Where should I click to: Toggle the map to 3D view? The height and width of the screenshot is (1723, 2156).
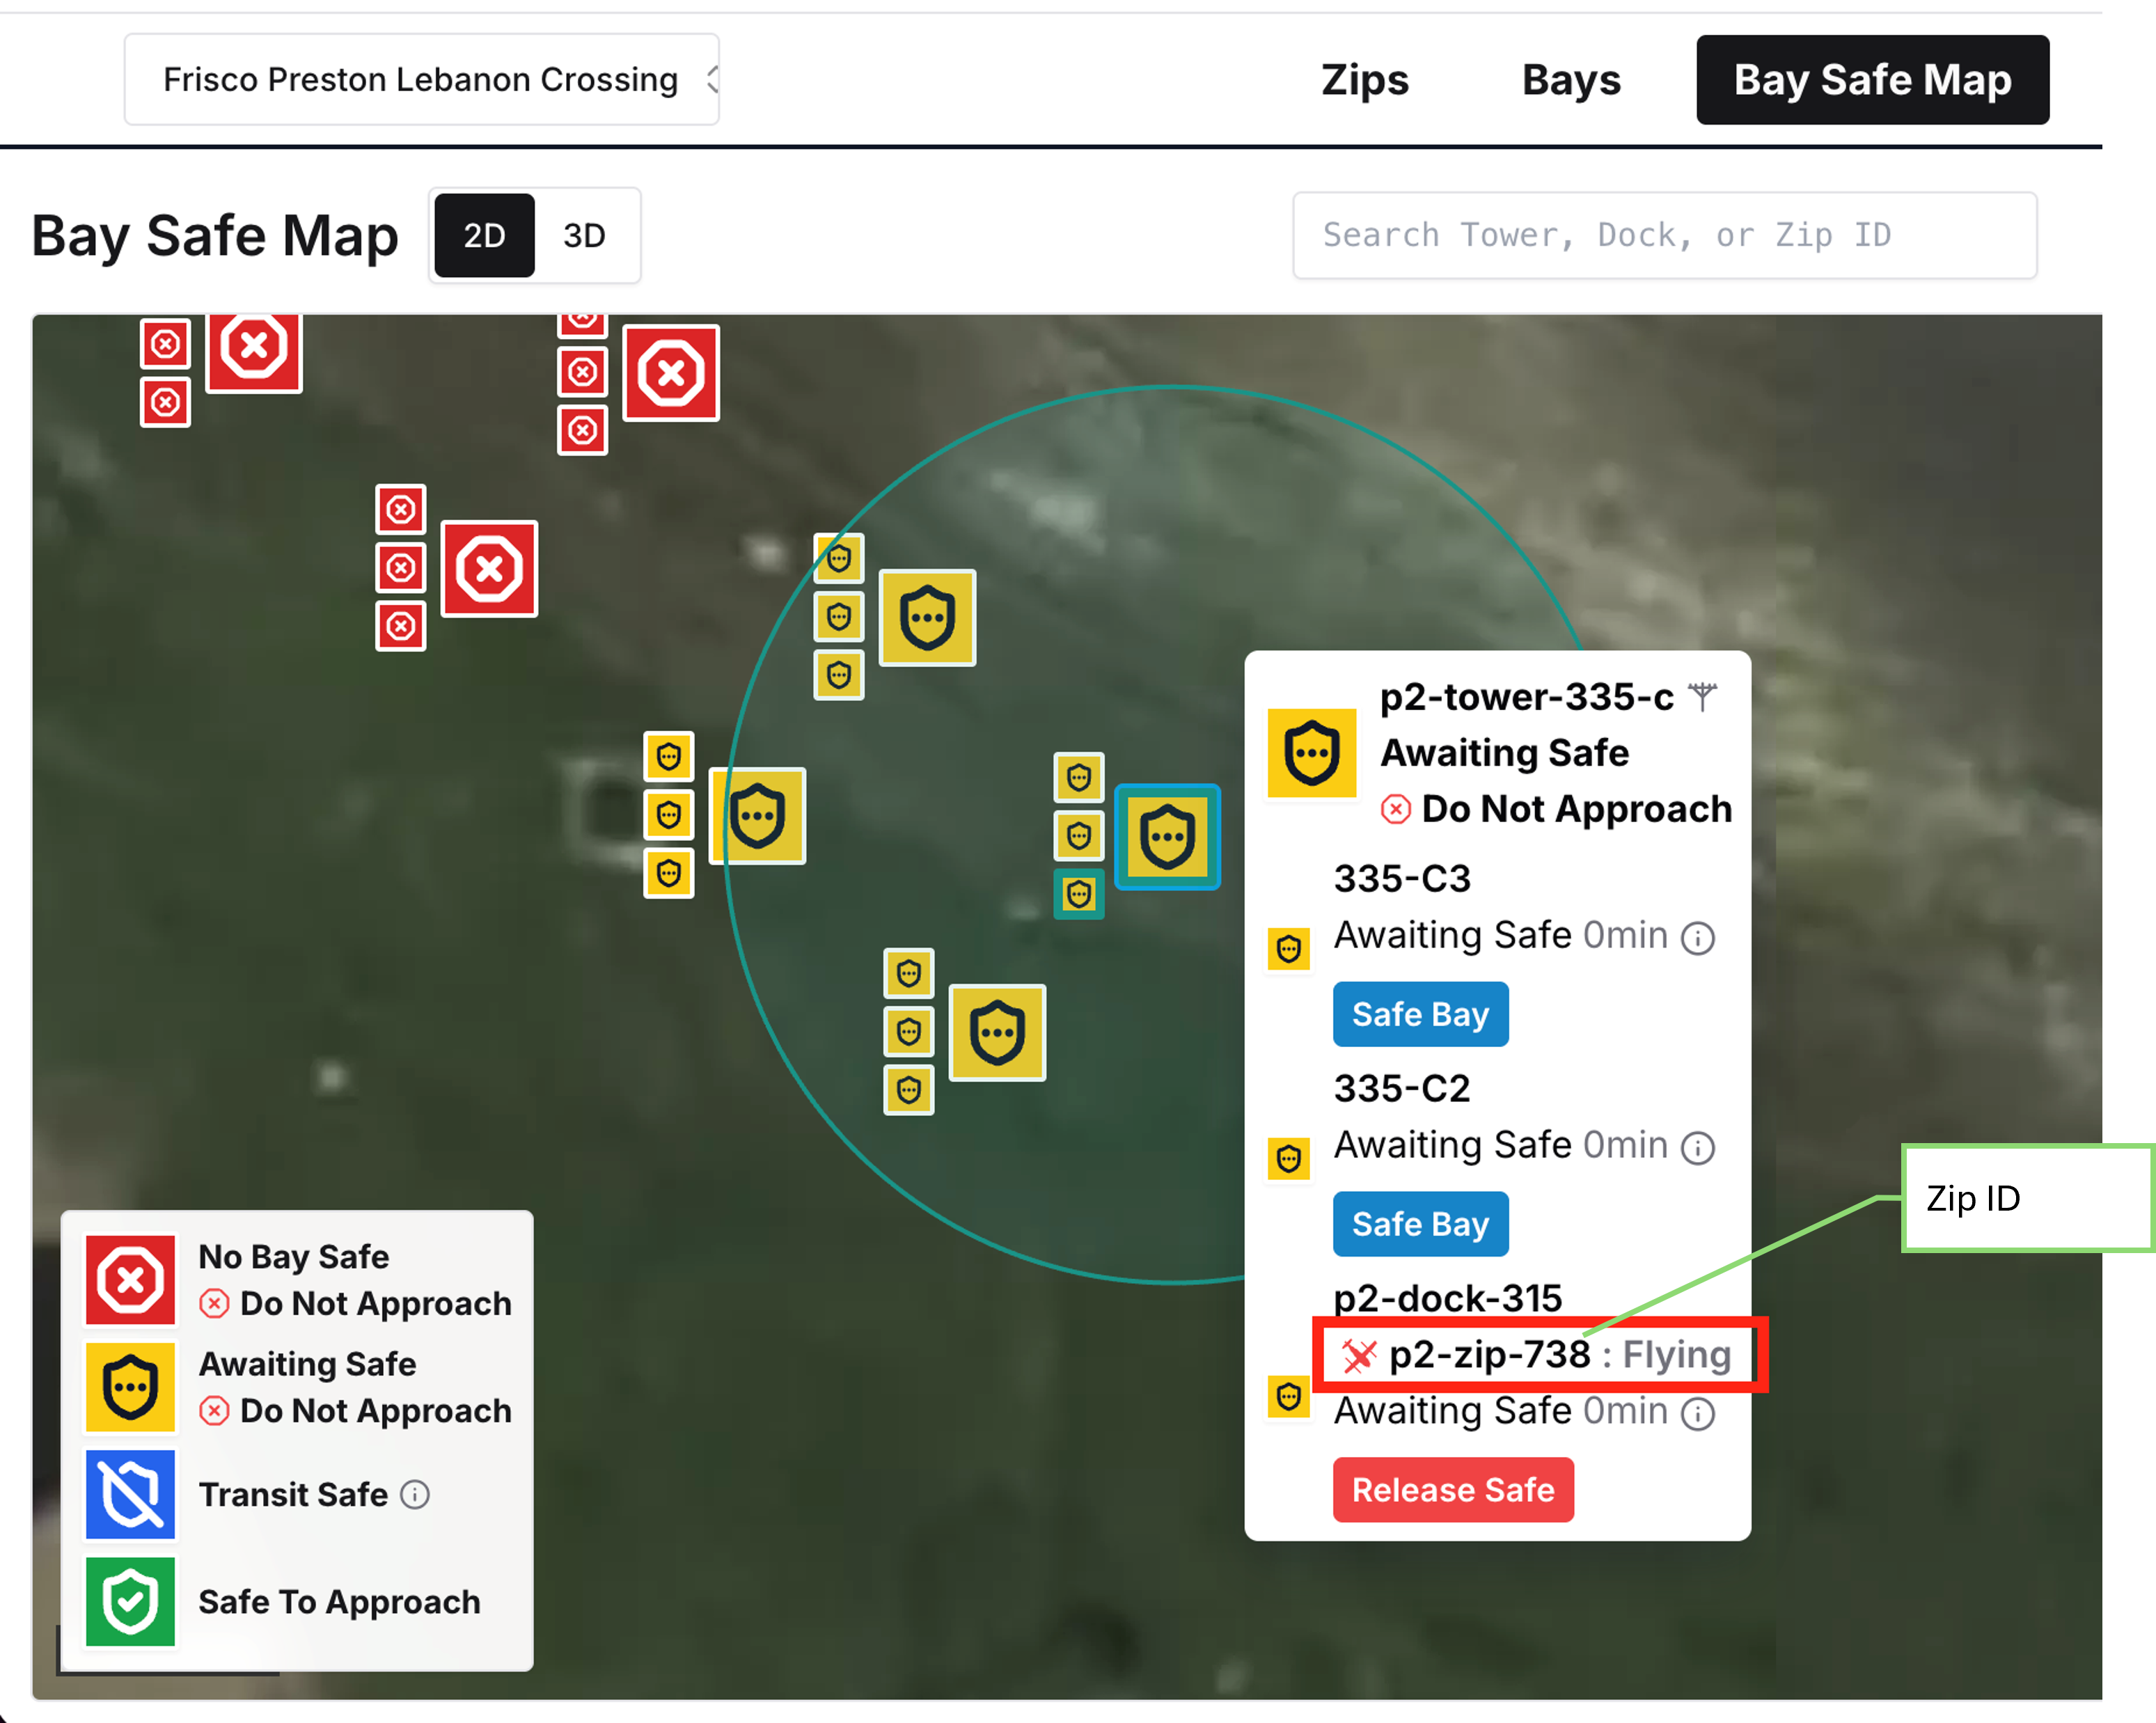pyautogui.click(x=584, y=235)
